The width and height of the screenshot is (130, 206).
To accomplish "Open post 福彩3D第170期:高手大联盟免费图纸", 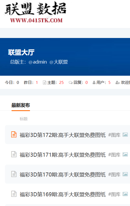I will pyautogui.click(x=63, y=174).
